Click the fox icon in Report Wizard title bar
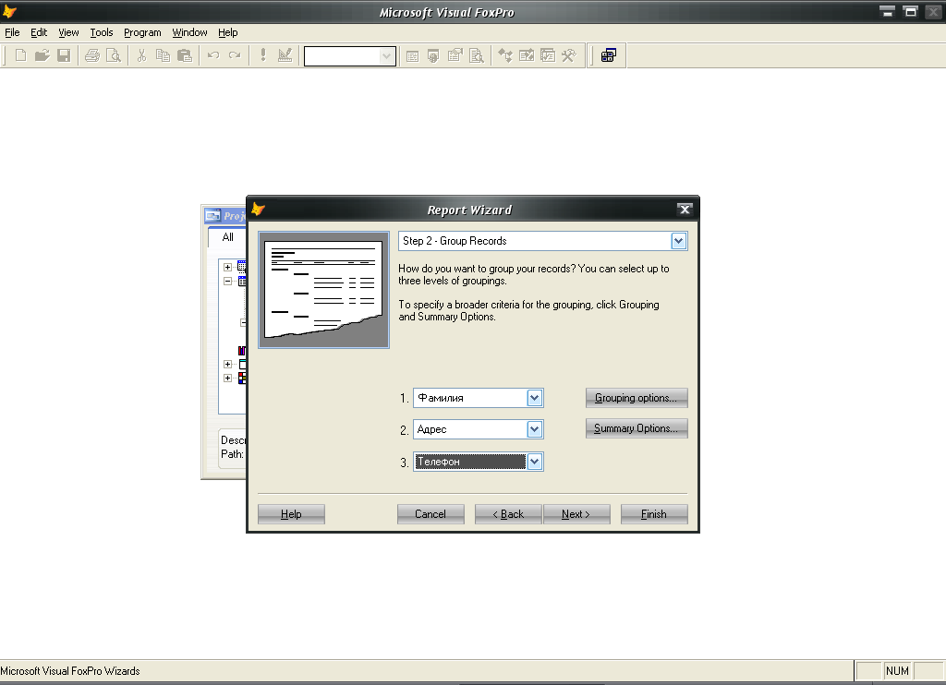The image size is (946, 685). click(x=259, y=210)
